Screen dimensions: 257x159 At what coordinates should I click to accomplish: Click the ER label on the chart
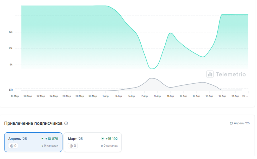click(x=11, y=90)
